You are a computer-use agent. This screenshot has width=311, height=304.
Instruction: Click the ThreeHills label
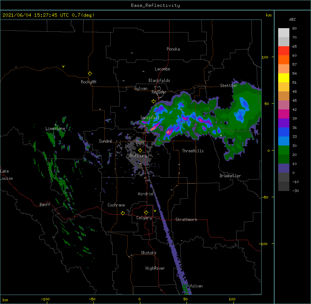tap(193, 151)
